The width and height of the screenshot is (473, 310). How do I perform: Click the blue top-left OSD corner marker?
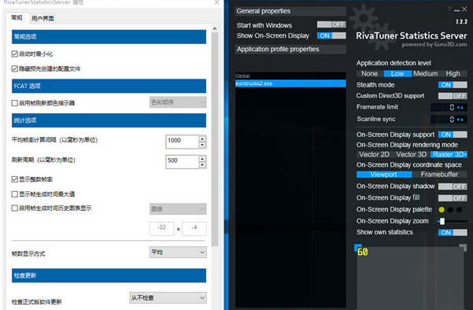coord(358,247)
